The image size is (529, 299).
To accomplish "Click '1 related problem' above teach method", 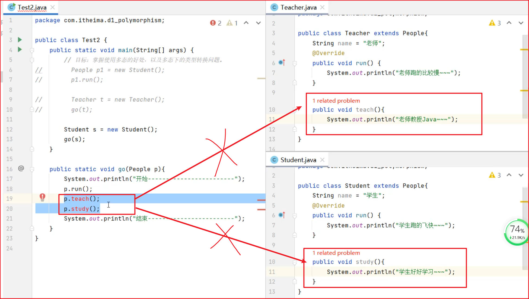I will point(336,101).
